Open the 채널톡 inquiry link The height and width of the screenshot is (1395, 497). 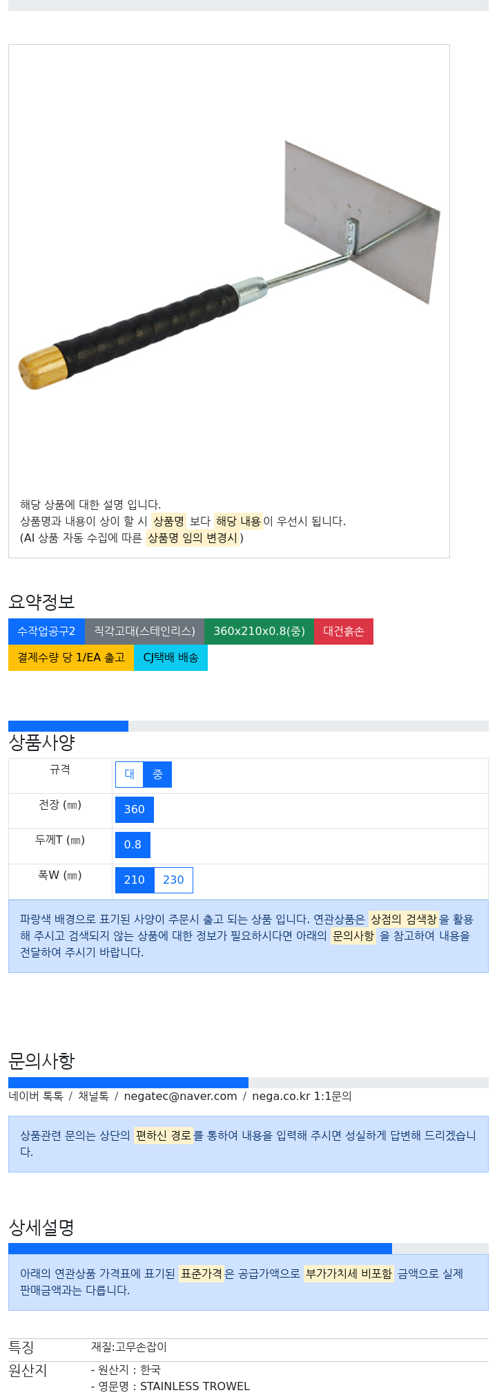point(93,1097)
